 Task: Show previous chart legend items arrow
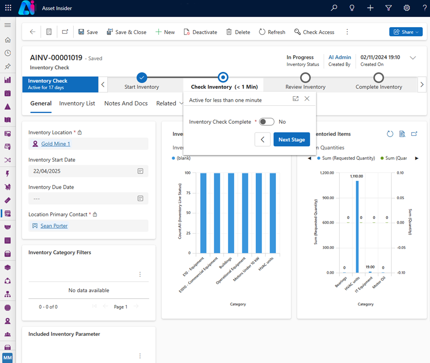click(310, 158)
